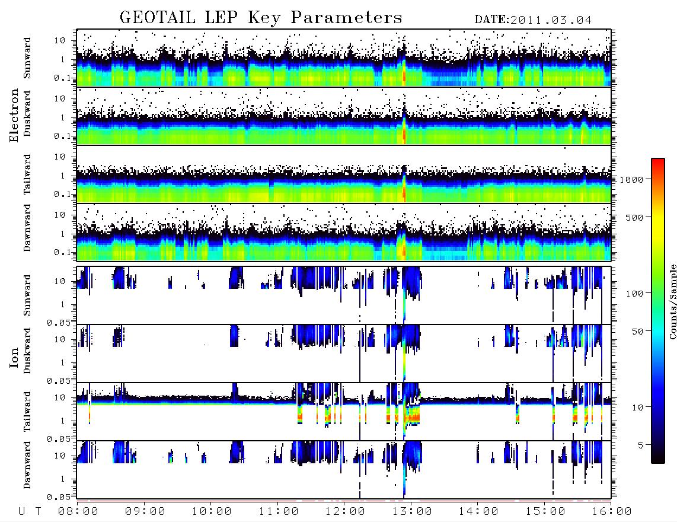Select the 14:00 time axis label
Screen dimensions: 677x522
(478, 511)
